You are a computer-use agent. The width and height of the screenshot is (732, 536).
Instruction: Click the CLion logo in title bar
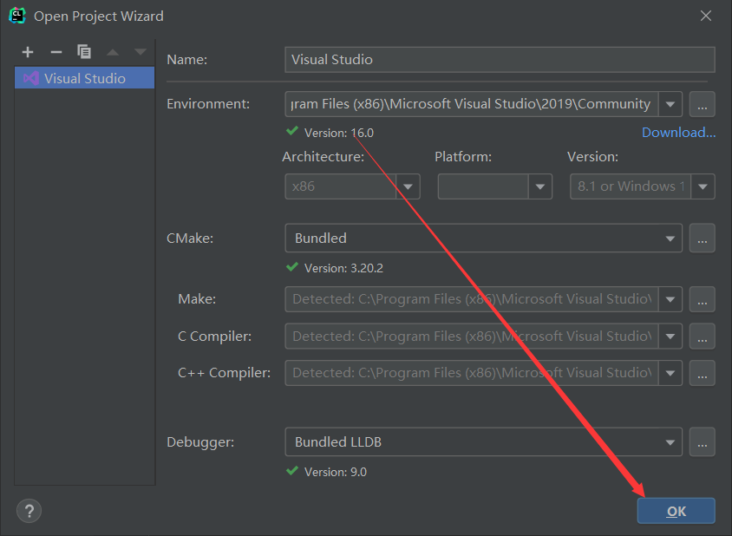click(17, 16)
